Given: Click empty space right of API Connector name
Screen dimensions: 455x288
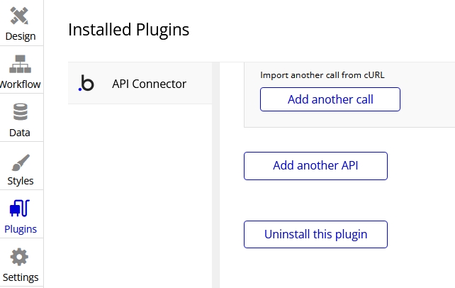Looking at the screenshot, I should click(x=199, y=84).
